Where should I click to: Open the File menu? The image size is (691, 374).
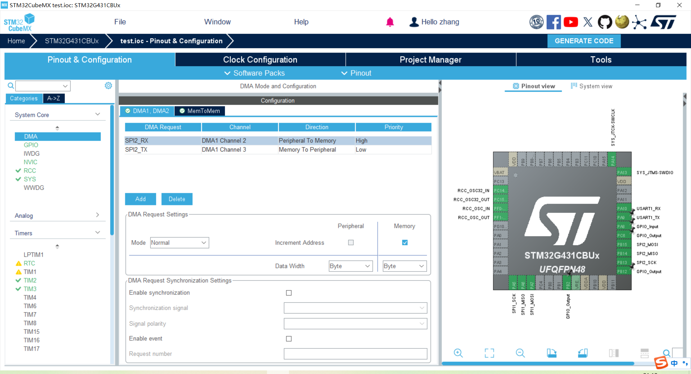[x=120, y=22]
